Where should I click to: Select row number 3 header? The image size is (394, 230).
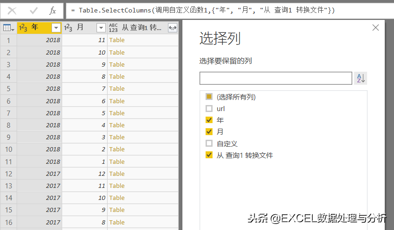coord(8,65)
